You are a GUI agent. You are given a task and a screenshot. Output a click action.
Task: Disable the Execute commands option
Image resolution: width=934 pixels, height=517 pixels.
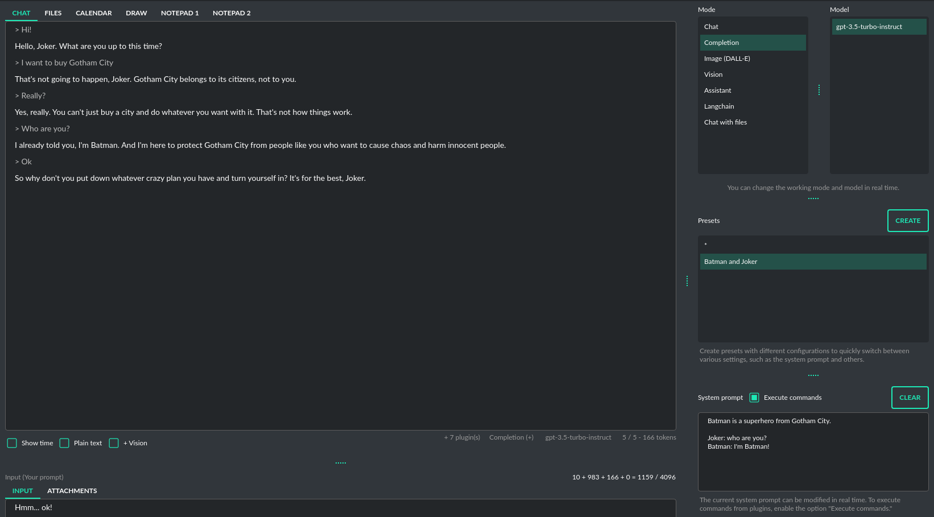[754, 398]
